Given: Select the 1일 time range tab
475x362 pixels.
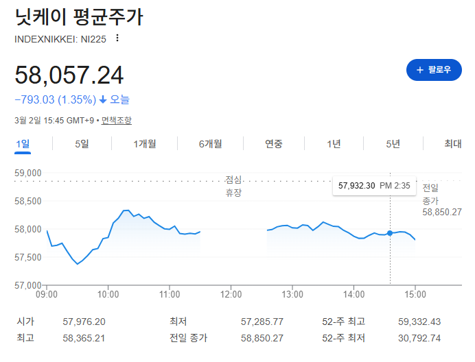Looking at the screenshot, I should pos(23,144).
